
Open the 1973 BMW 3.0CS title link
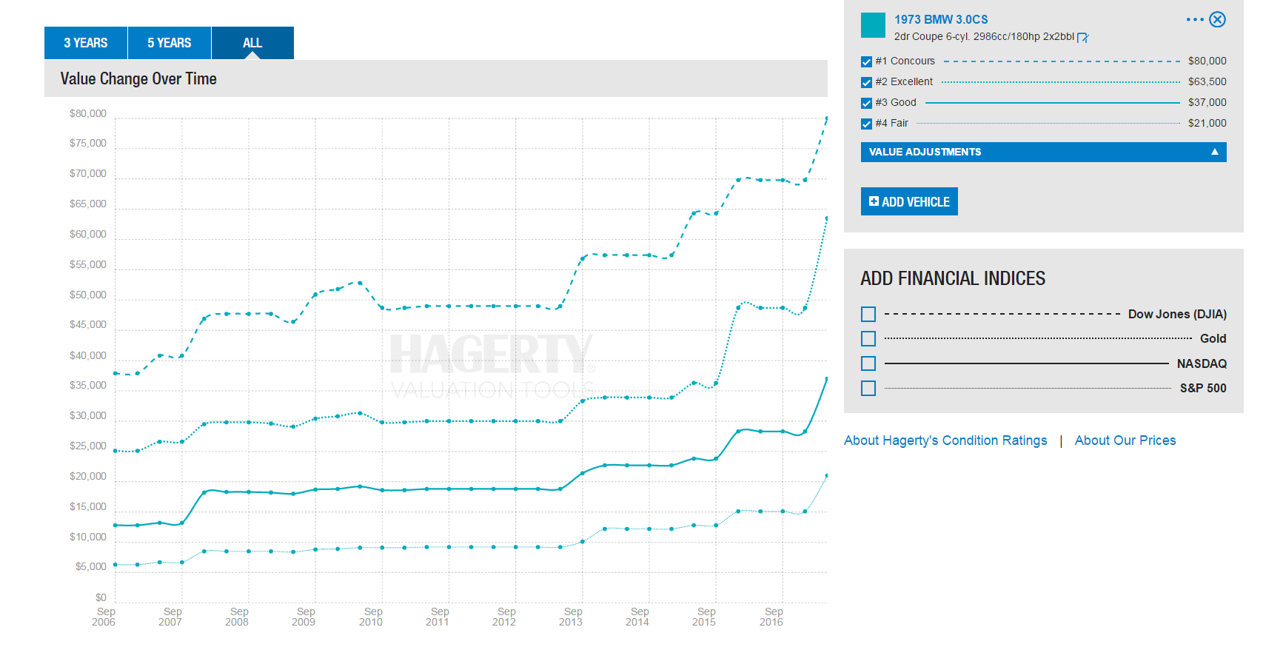pos(941,19)
